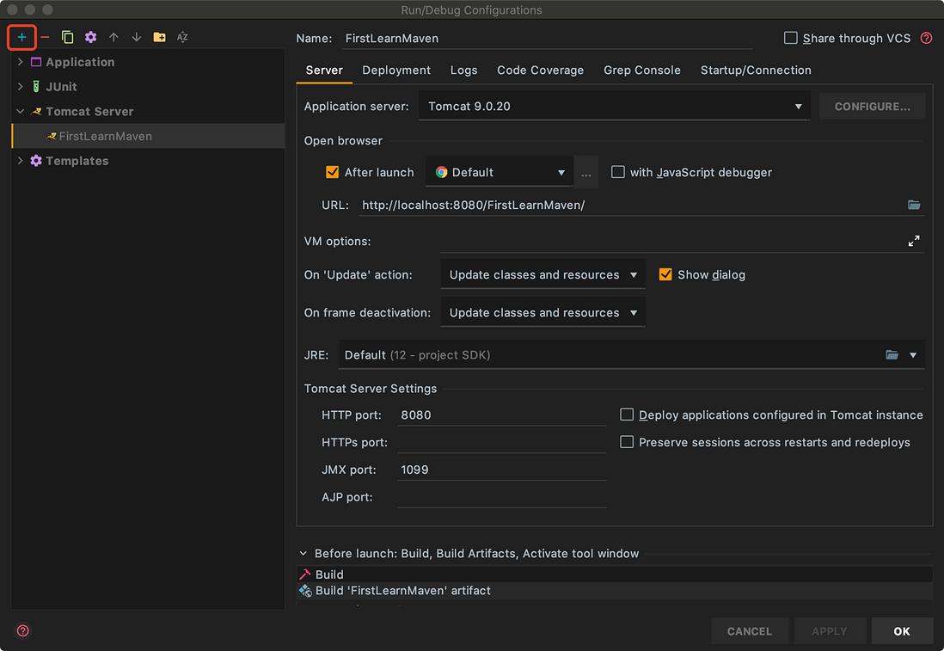Viewport: 944px width, 651px height.
Task: Open the Default browser dropdown
Action: coord(500,172)
